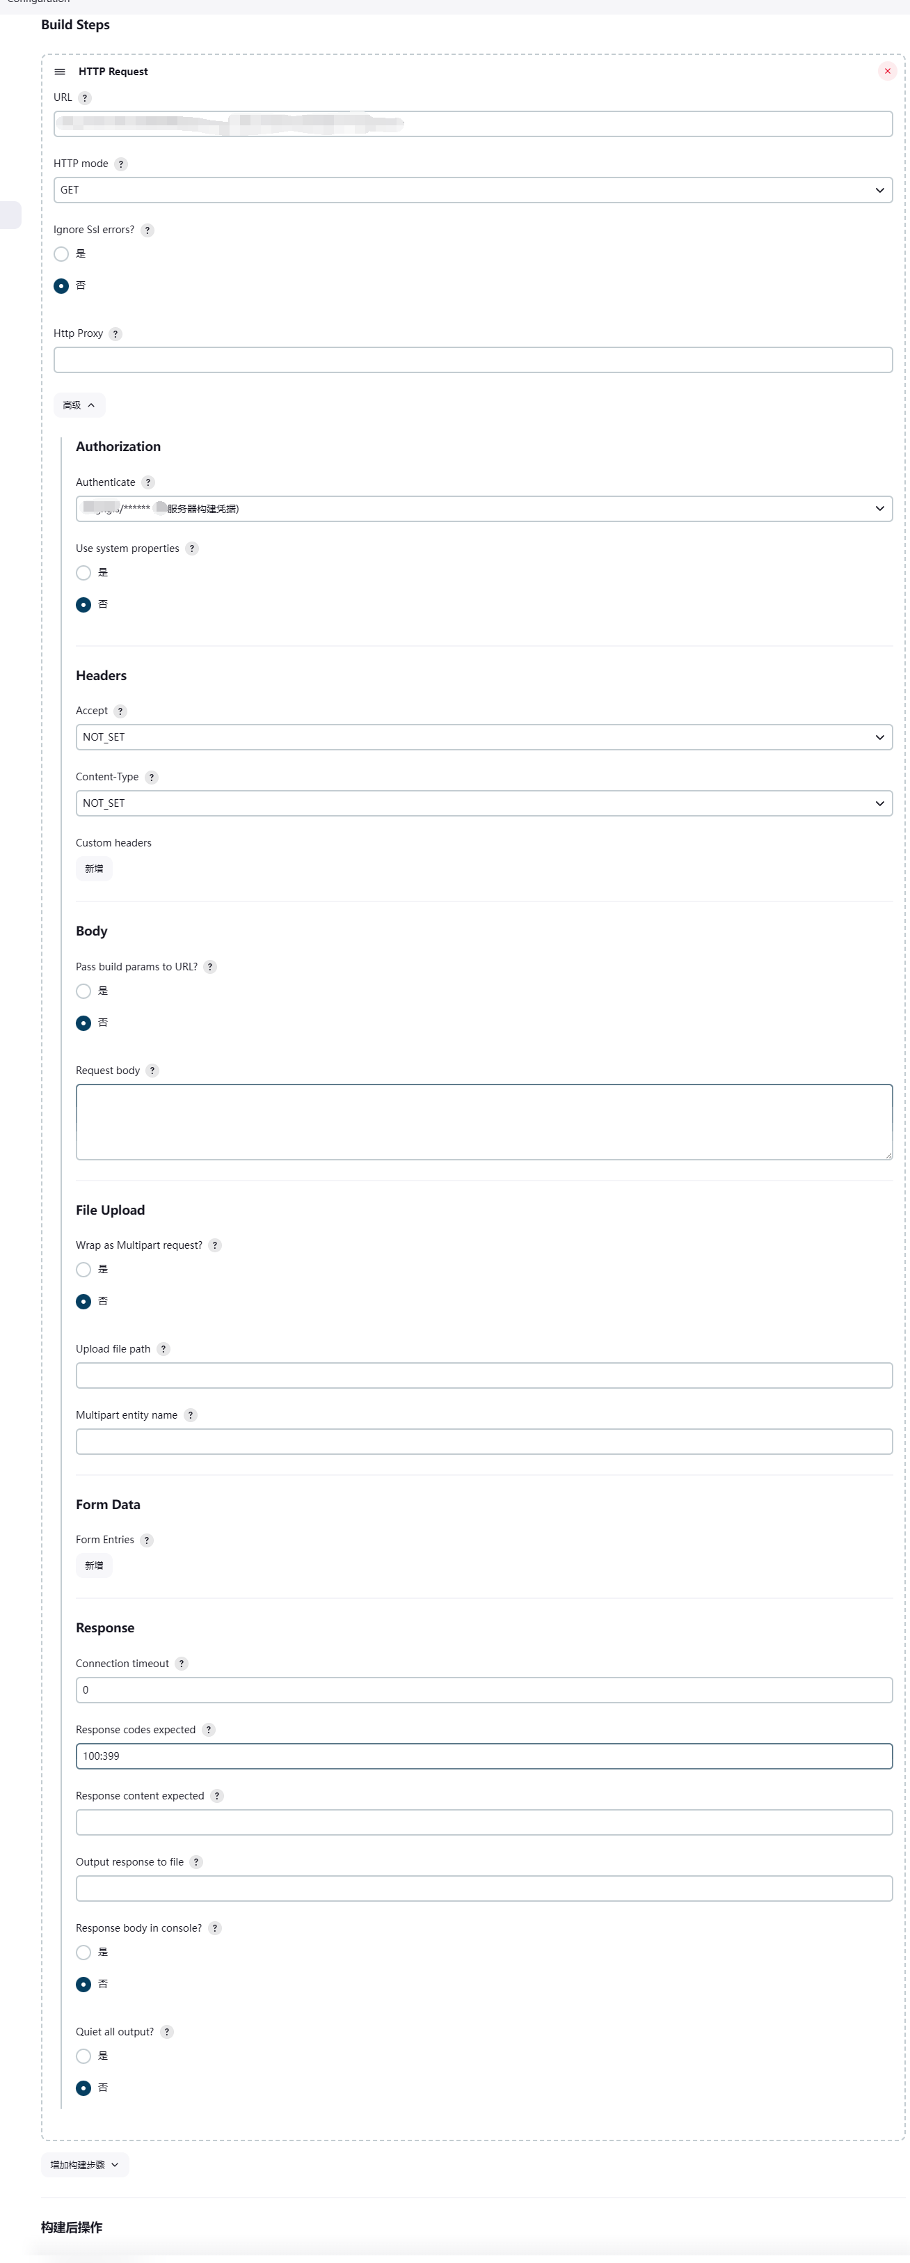Click help icon next to Connection timeout
Viewport: 910px width, 2263px height.
coord(182,1663)
